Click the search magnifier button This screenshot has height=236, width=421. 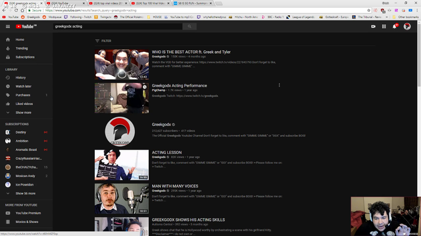coord(189,26)
